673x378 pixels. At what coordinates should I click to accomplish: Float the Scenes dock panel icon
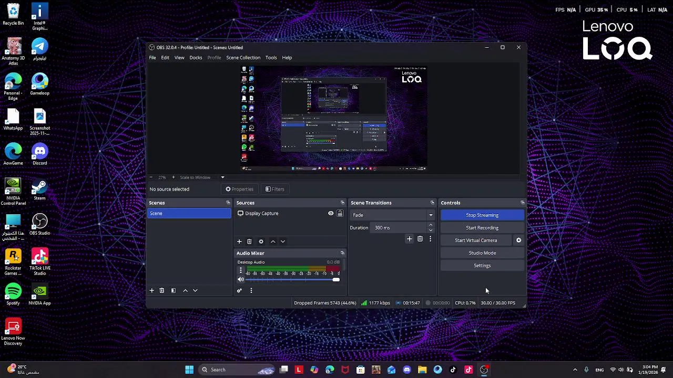[x=228, y=203]
